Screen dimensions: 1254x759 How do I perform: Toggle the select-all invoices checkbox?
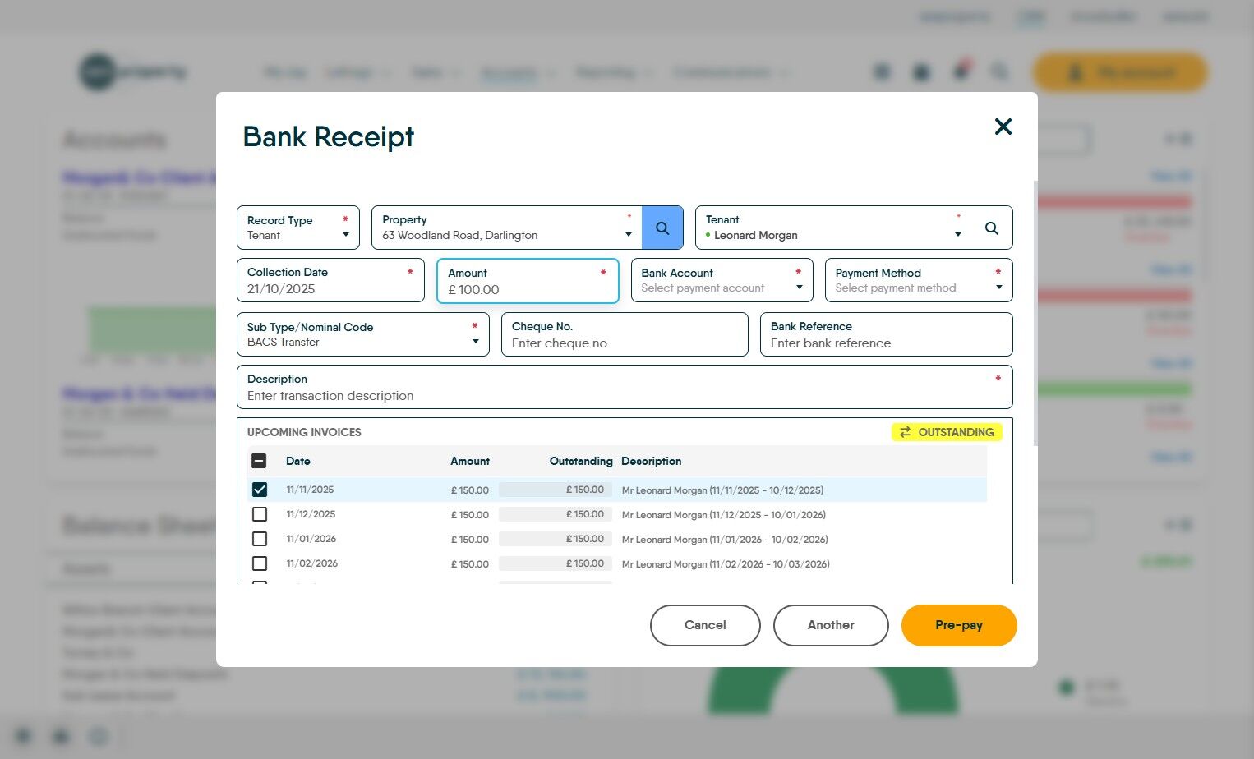pos(259,461)
